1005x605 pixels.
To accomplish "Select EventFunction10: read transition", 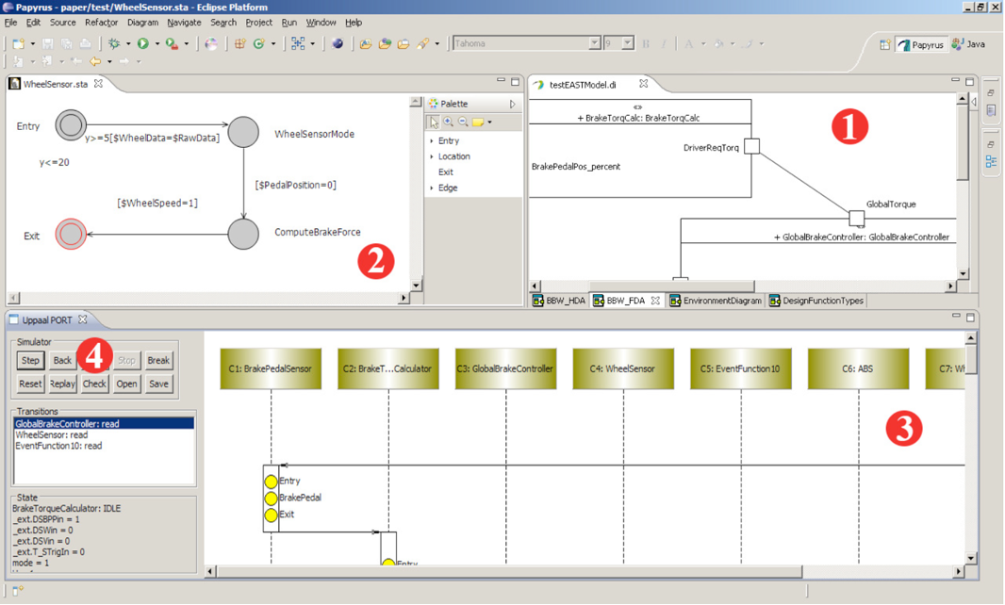I will point(103,446).
